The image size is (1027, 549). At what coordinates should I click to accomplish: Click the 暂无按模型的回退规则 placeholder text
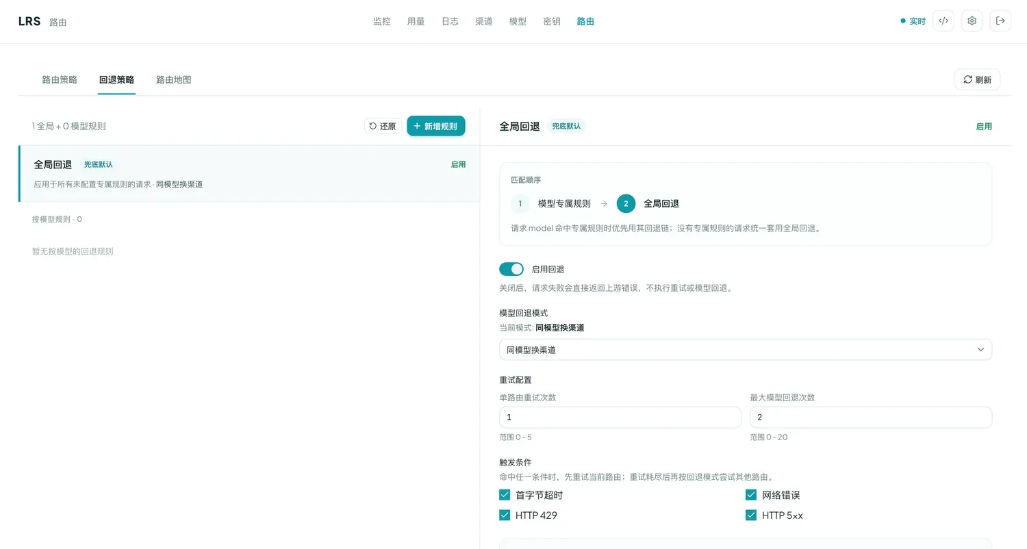click(x=73, y=251)
